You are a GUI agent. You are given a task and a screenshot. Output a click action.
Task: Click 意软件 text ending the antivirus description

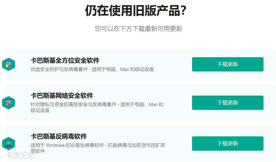point(38,151)
